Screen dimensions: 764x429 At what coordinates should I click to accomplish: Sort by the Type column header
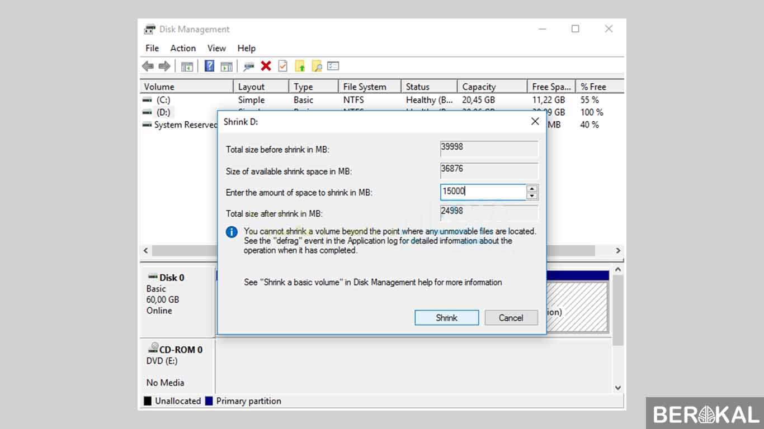pos(314,87)
